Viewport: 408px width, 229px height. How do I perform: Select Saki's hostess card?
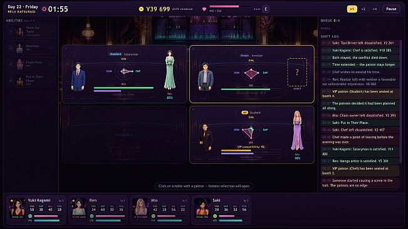[x=221, y=210]
